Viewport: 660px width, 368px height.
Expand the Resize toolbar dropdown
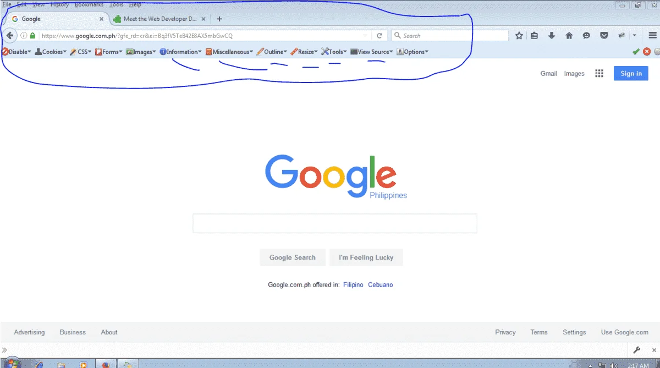304,52
